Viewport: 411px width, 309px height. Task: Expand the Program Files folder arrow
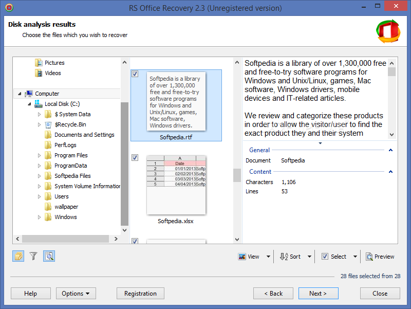tap(39, 156)
